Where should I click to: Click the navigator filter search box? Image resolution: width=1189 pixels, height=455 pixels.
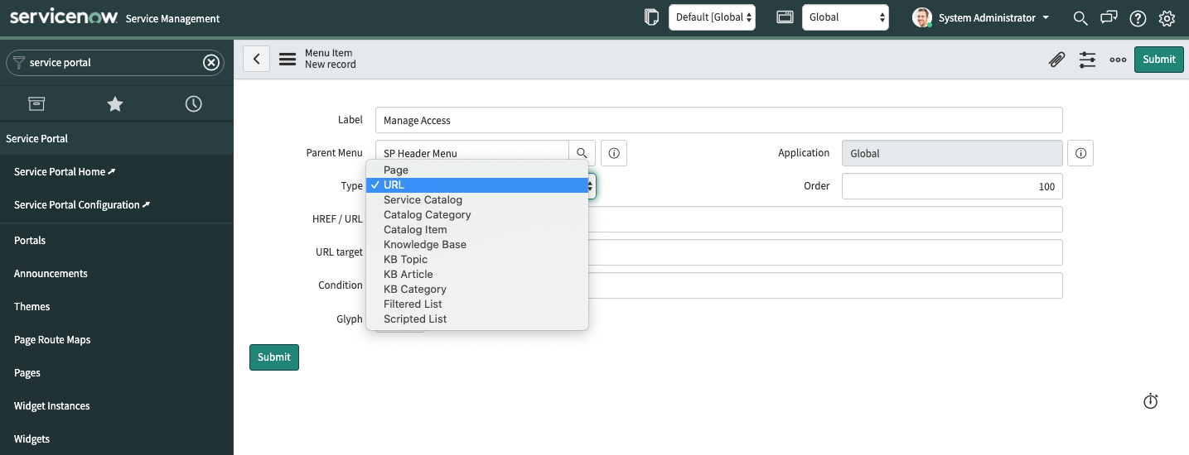pos(114,63)
